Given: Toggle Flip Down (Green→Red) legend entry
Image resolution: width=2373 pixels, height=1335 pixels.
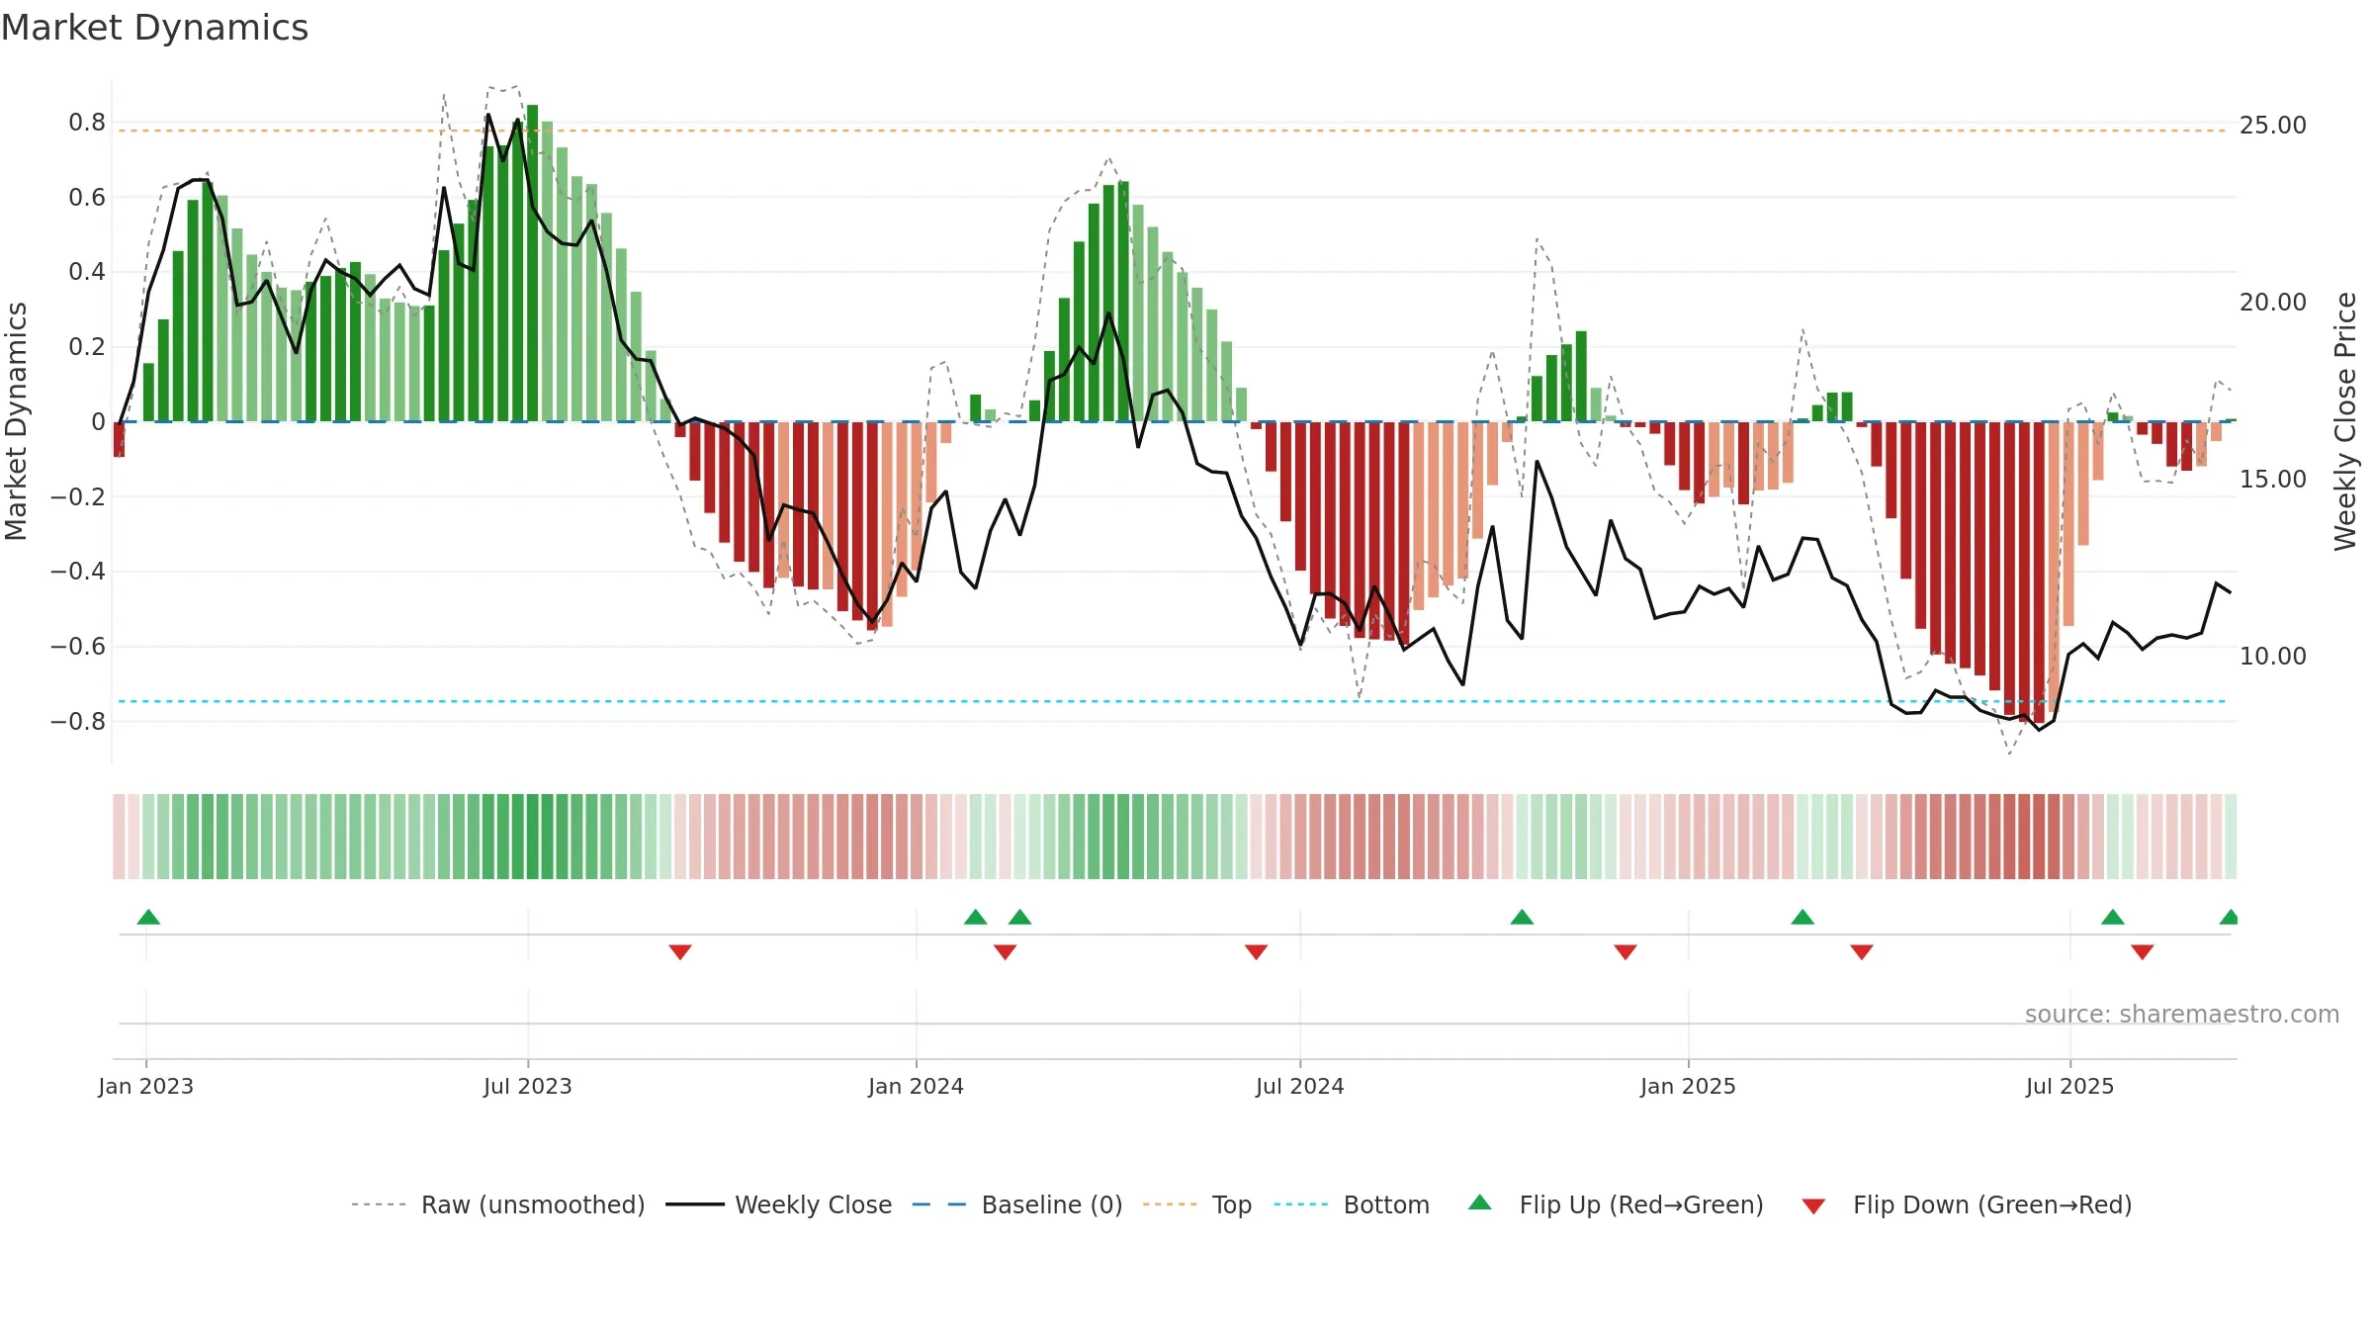Looking at the screenshot, I should pyautogui.click(x=1967, y=1204).
